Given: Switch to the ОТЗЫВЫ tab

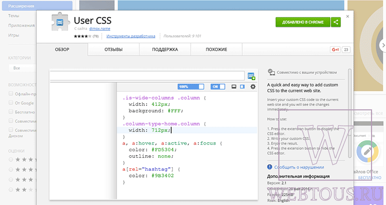Looking at the screenshot, I should point(113,49).
